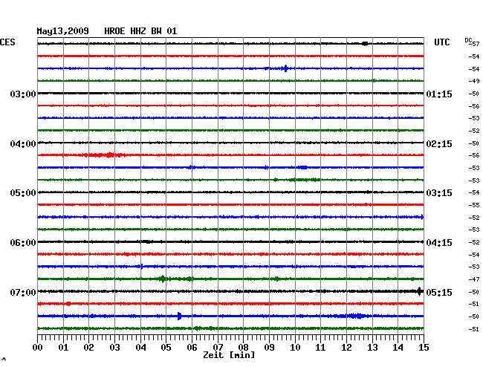
Task: Select the station title HROE HHZ BW 01
Action: [140, 31]
